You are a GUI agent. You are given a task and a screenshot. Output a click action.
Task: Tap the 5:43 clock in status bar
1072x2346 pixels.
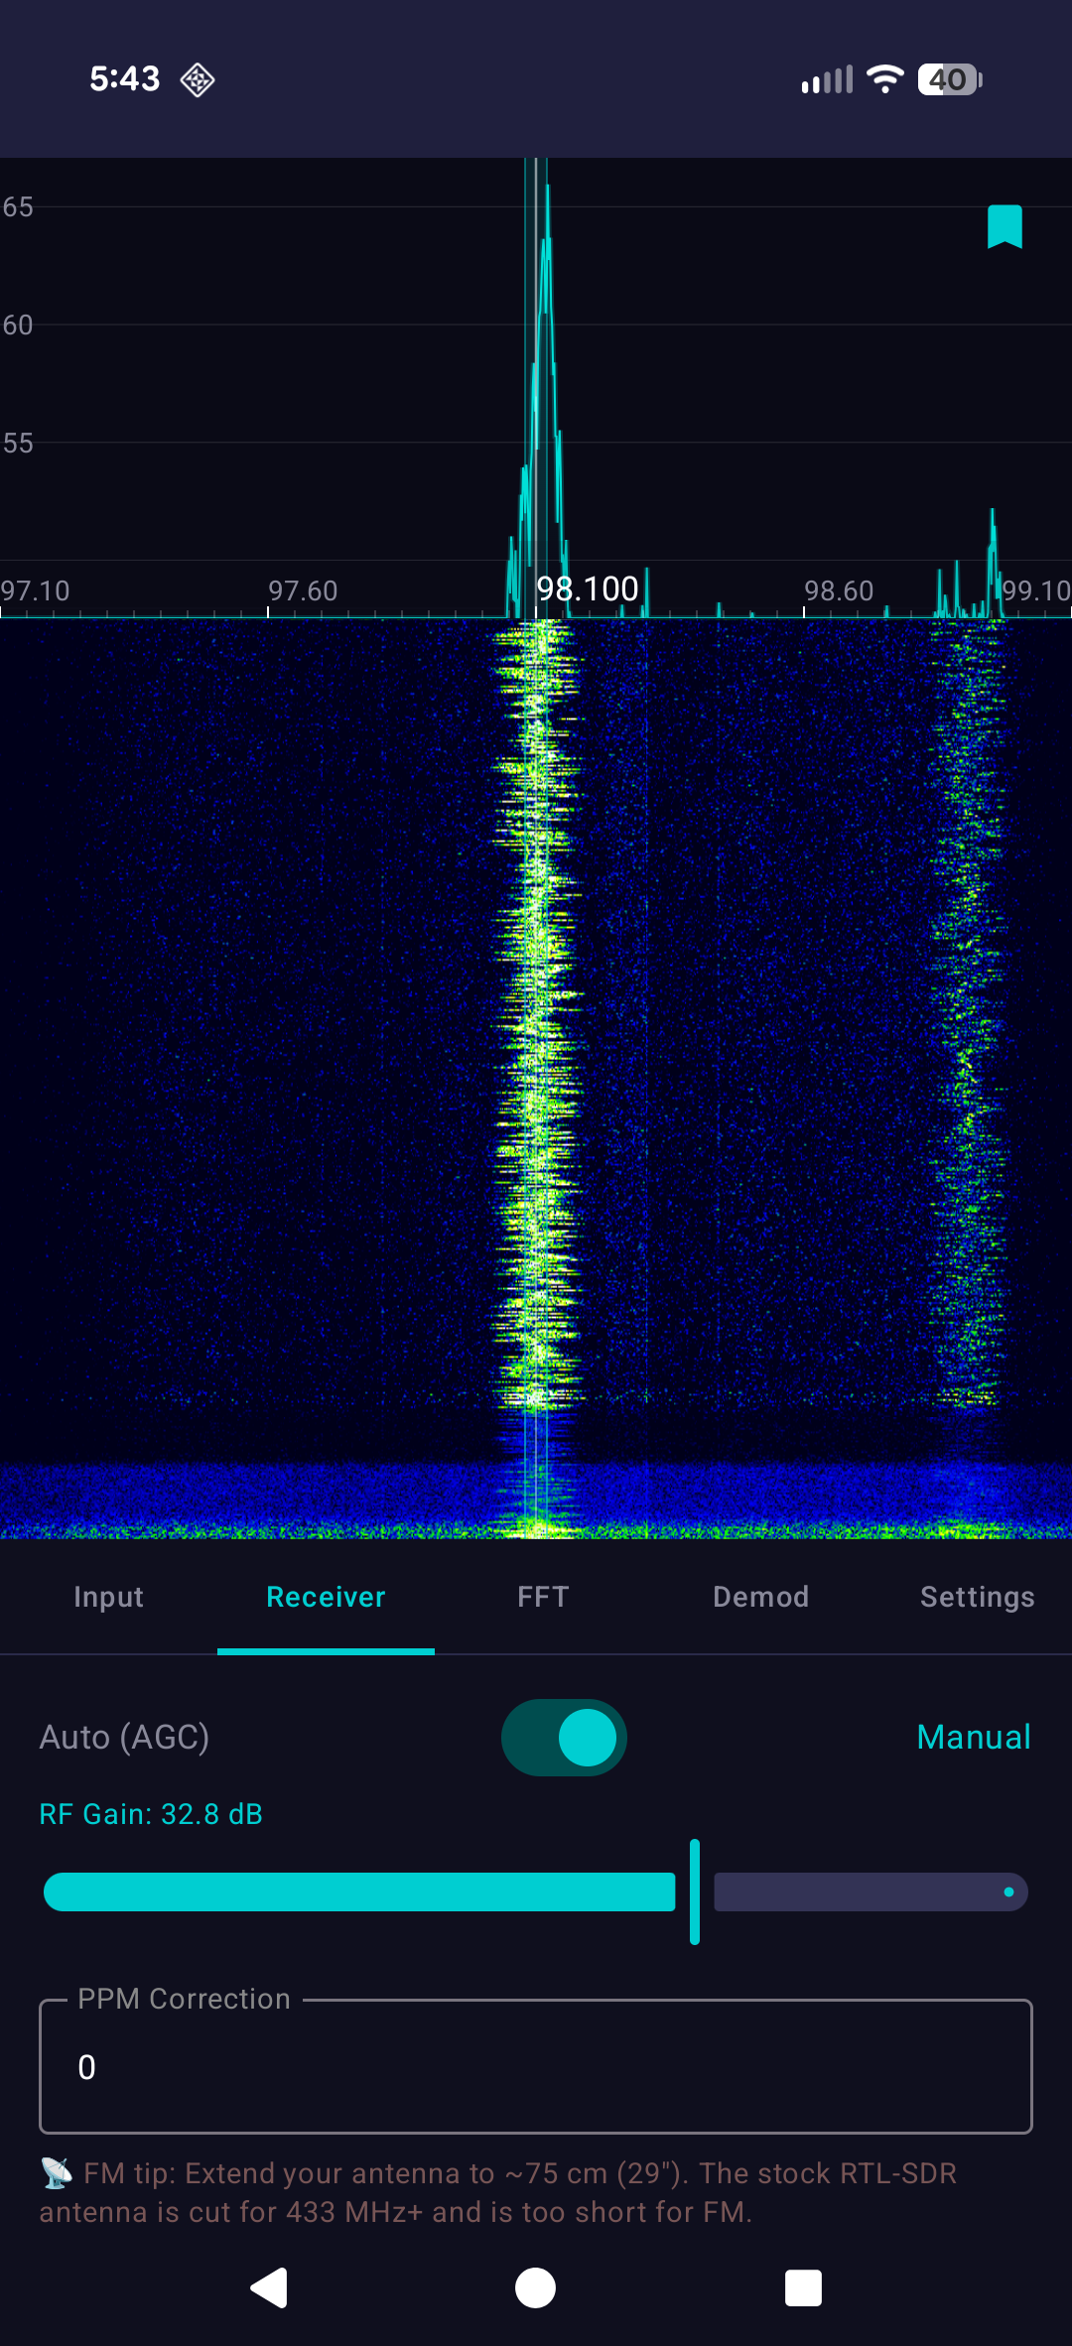pos(125,78)
